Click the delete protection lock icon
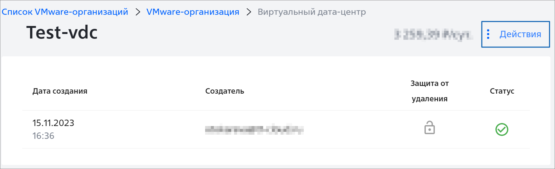The image size is (555, 169). click(430, 127)
